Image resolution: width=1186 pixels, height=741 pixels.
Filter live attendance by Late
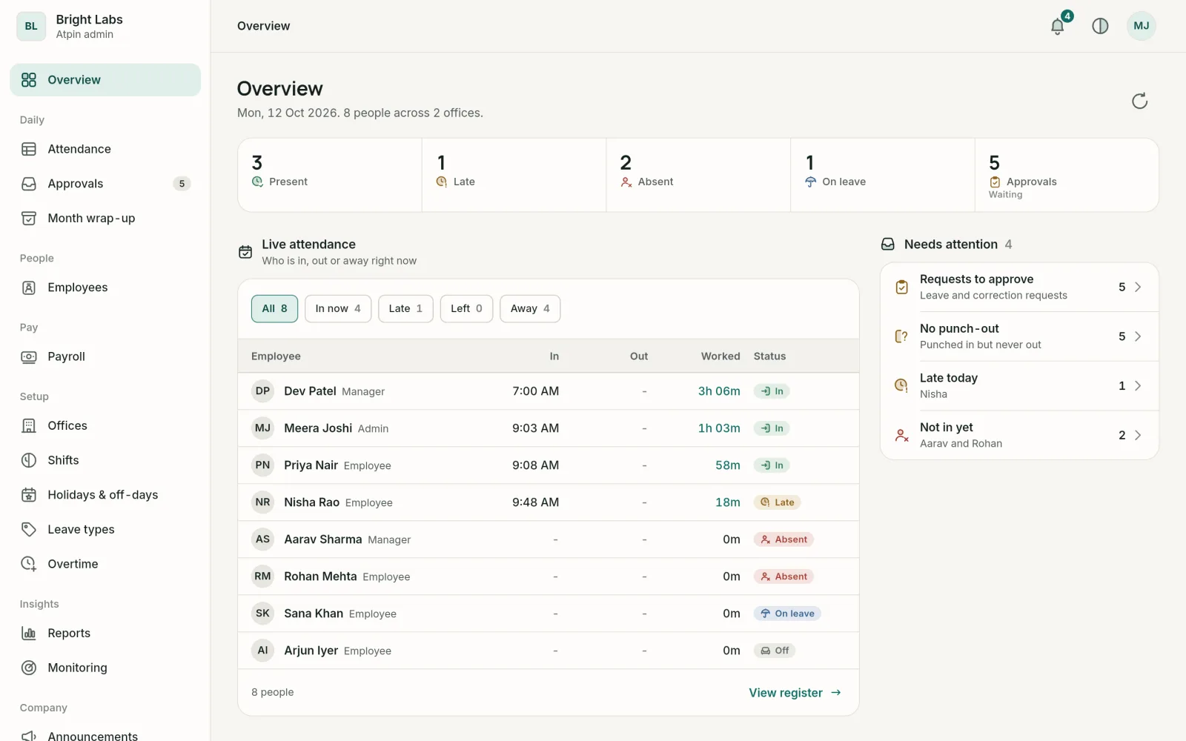[405, 308]
